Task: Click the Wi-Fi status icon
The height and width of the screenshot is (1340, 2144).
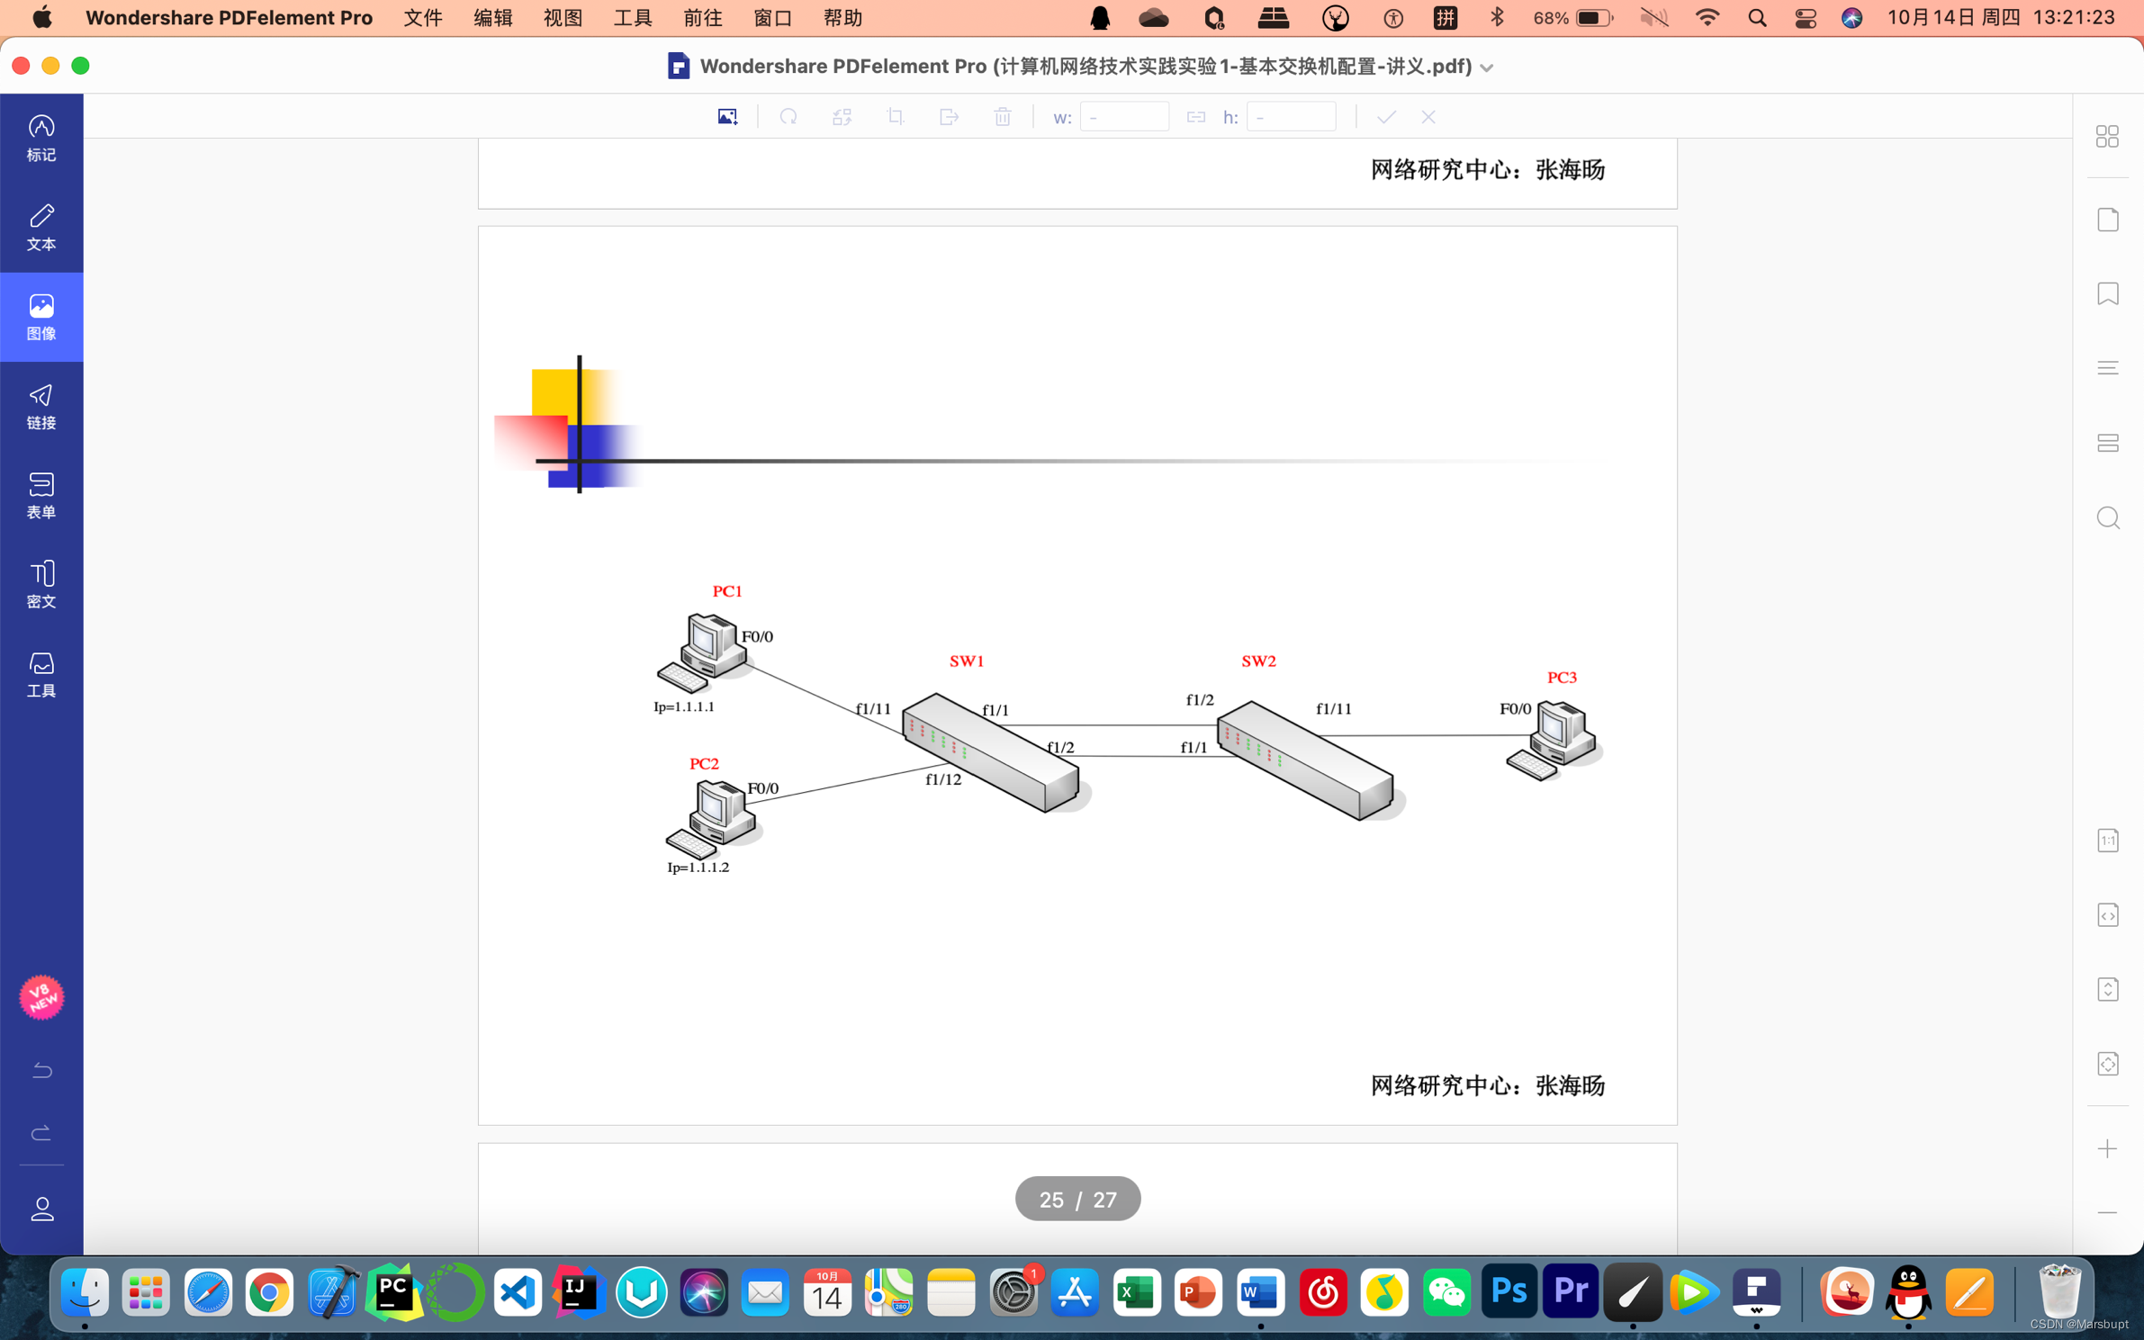Action: click(1707, 18)
